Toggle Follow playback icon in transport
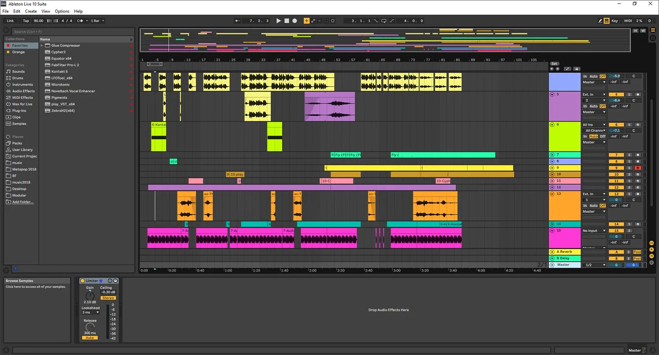Image resolution: width=659 pixels, height=355 pixels. (x=237, y=21)
